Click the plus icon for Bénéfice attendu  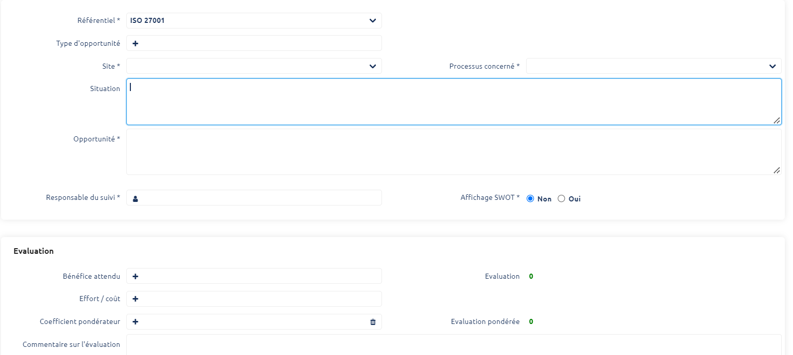135,277
